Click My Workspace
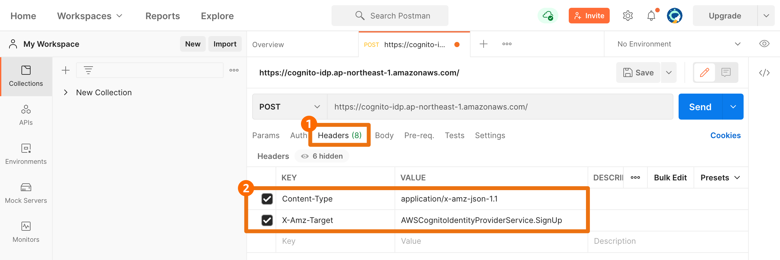 [51, 44]
